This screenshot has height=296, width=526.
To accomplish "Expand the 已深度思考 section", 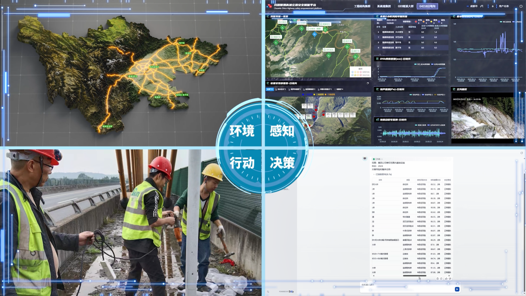I will click(383, 174).
